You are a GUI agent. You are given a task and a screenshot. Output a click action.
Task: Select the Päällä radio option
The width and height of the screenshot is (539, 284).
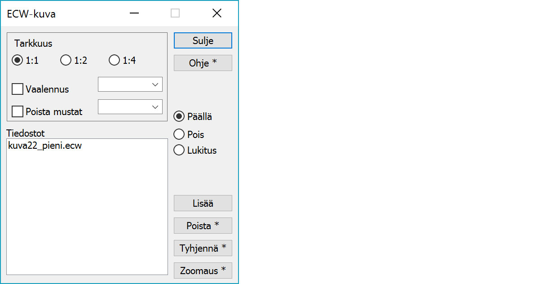click(x=179, y=116)
